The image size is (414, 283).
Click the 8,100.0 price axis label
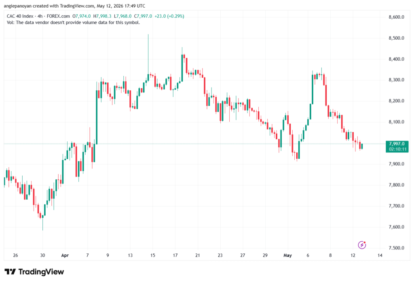pyautogui.click(x=396, y=122)
